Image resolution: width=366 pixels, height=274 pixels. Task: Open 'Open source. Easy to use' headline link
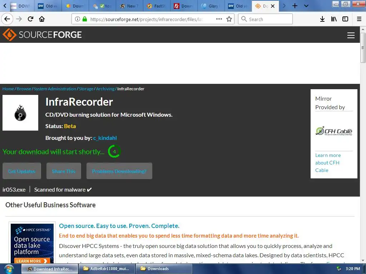point(119,226)
